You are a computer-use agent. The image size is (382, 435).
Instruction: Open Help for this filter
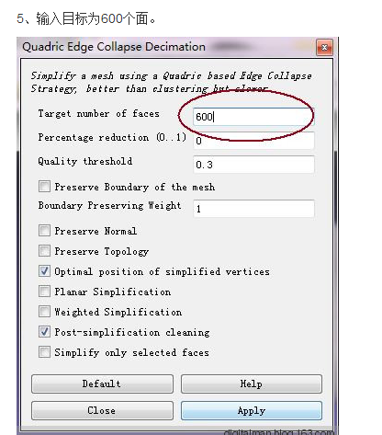[252, 383]
